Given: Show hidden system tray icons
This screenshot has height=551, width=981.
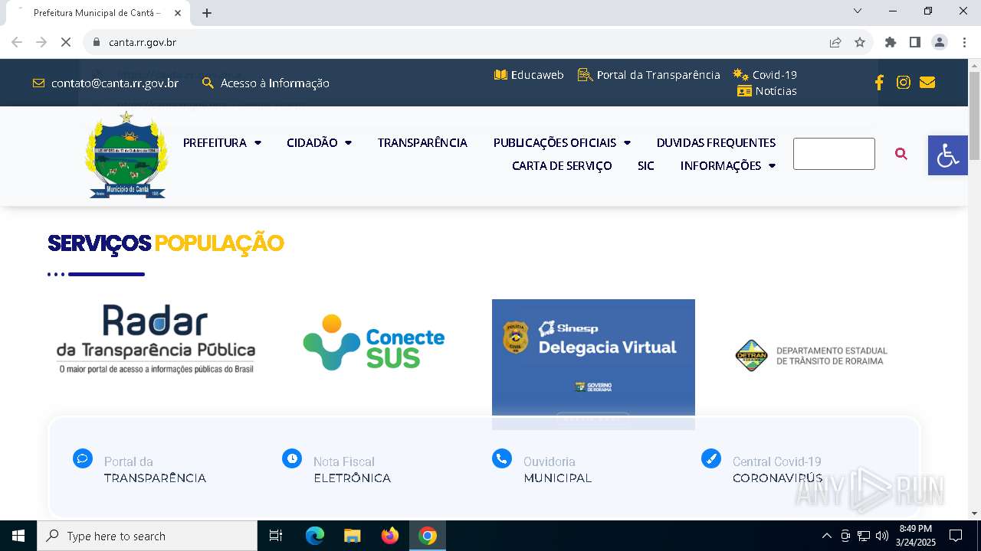Looking at the screenshot, I should [x=826, y=536].
